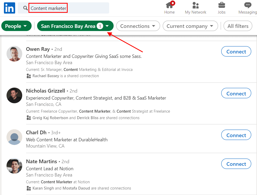Open Rachael Bassey shared connection link
The image size is (257, 195).
tap(66, 76)
